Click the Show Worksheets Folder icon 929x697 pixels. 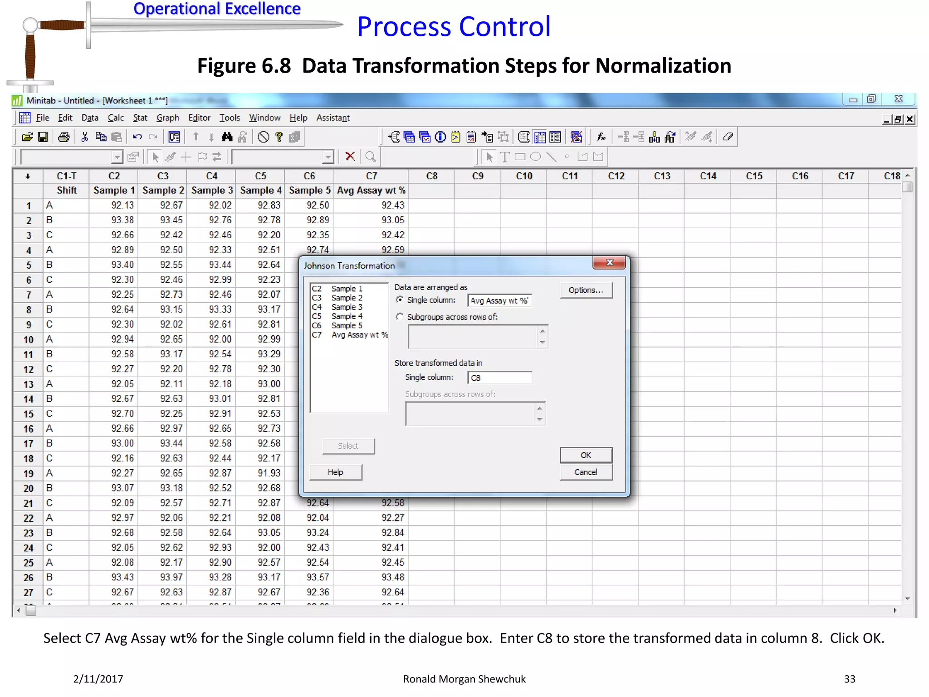click(409, 137)
